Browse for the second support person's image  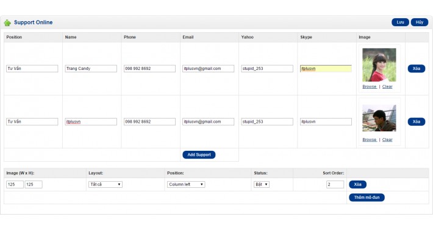[370, 140]
